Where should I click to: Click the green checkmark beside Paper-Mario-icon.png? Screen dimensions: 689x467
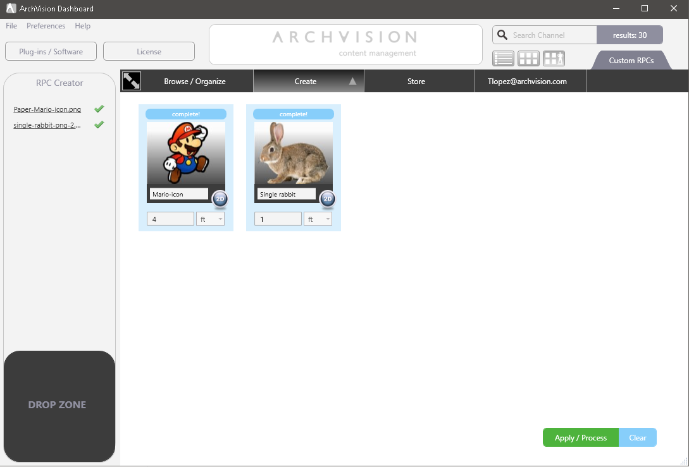pos(99,108)
